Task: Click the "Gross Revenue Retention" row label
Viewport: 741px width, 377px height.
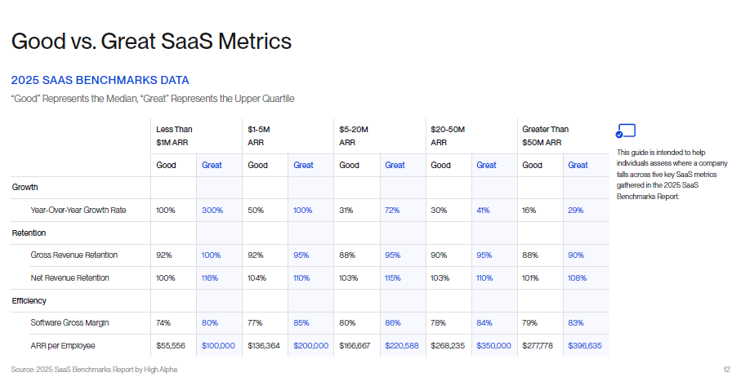Action: coord(74,255)
